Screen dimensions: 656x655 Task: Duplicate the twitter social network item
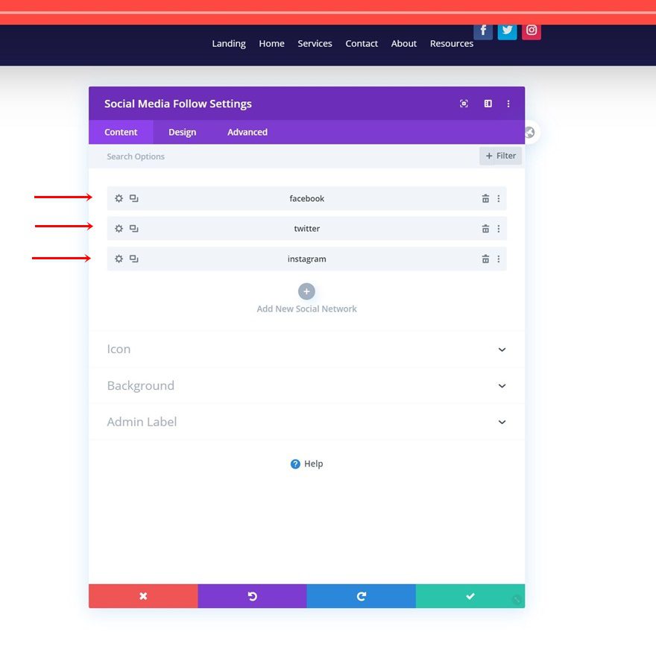134,228
